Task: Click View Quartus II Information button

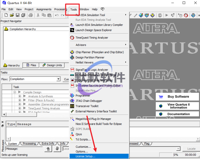Action: tap(177, 106)
